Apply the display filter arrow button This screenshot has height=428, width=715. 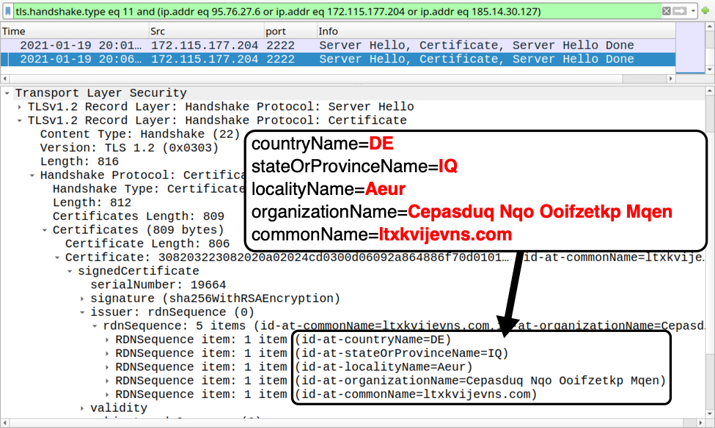679,11
